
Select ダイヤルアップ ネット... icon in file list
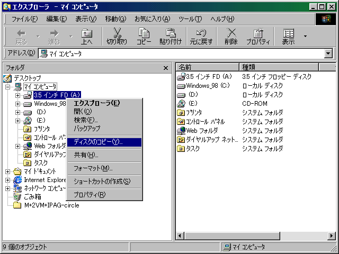click(181, 140)
